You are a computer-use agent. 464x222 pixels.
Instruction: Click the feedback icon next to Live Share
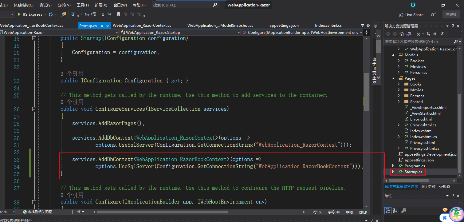click(x=433, y=14)
